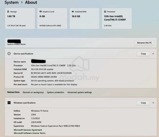Click Device ID value BC3FE543-4A75-421E-B41E-2ACB7D229590
Image resolution: width=159 pixels, height=137 pixels.
51,73
